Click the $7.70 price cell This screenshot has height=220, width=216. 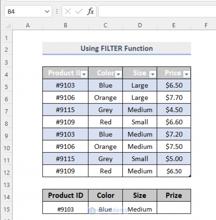[174, 97]
